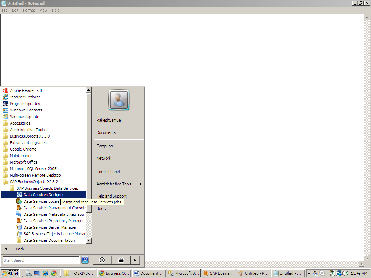This screenshot has height=278, width=371.
Task: Click Show Desktop quick launch icon
Action: coord(37,273)
